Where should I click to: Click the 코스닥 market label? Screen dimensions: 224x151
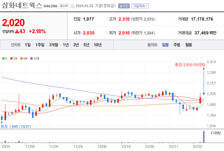tap(64, 6)
